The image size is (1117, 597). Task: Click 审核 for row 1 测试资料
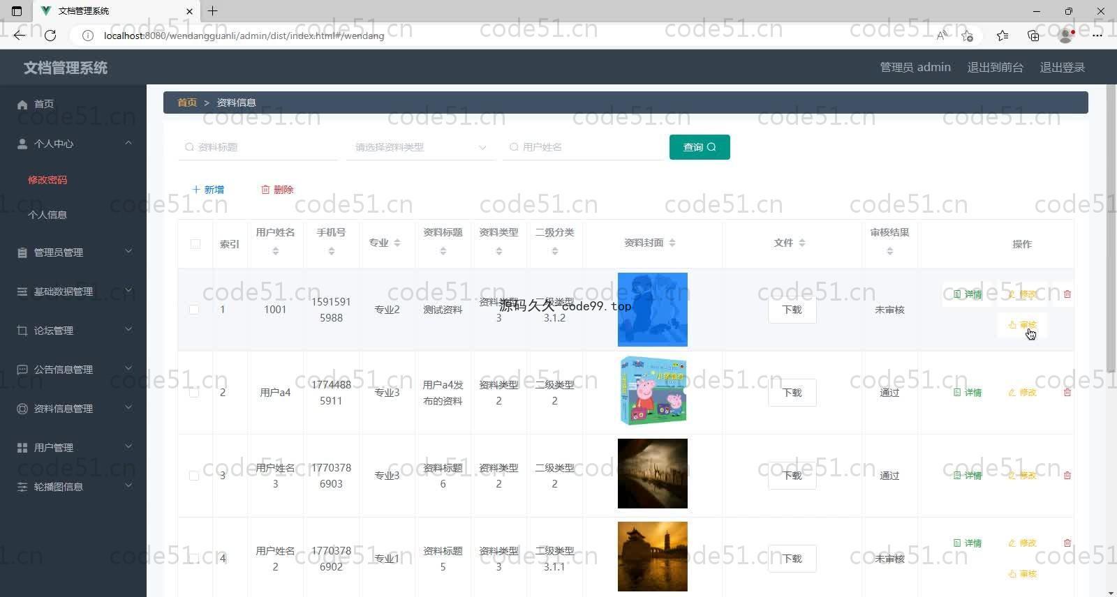[1022, 325]
